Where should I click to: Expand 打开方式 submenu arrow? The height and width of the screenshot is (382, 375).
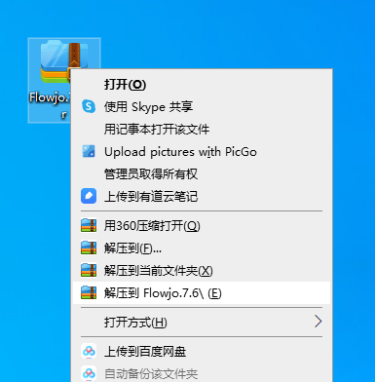coord(318,322)
